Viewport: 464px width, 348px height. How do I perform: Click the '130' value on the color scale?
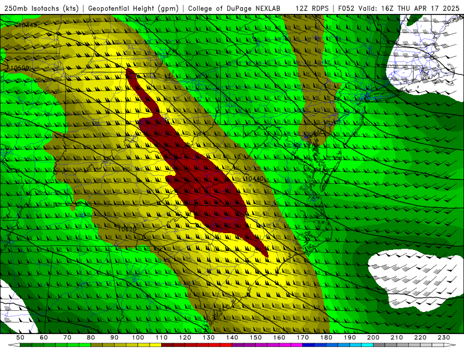click(x=209, y=338)
